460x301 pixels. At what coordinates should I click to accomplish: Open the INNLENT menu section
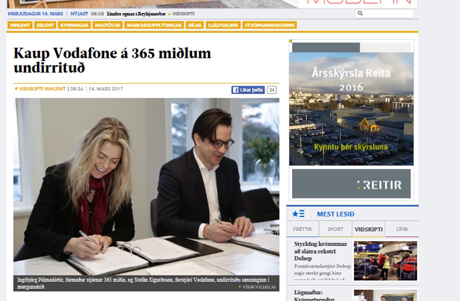click(20, 25)
